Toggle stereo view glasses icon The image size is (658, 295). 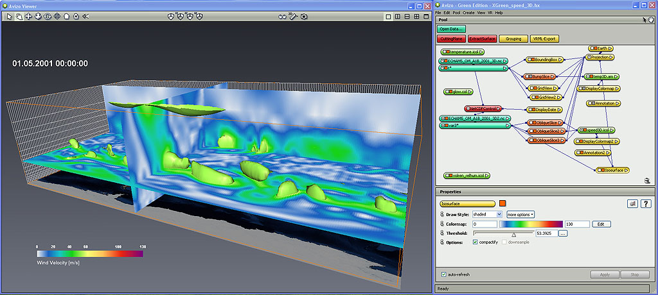282,16
